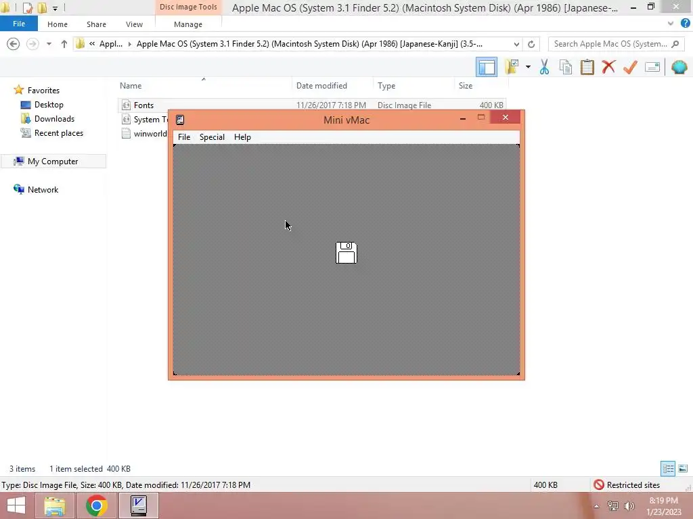Click the network tray icon
Screen dimensions: 693x519
(x=612, y=505)
